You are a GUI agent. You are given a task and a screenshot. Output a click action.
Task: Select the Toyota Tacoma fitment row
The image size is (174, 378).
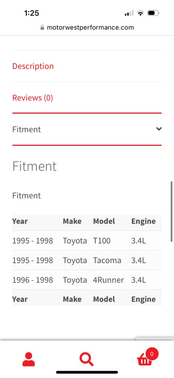pyautogui.click(x=87, y=260)
